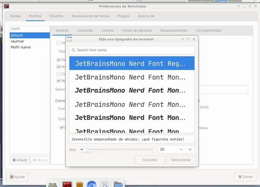Image resolution: width=260 pixels, height=187 pixels.
Task: Open the blue folder file manager dock icon
Action: (118, 184)
